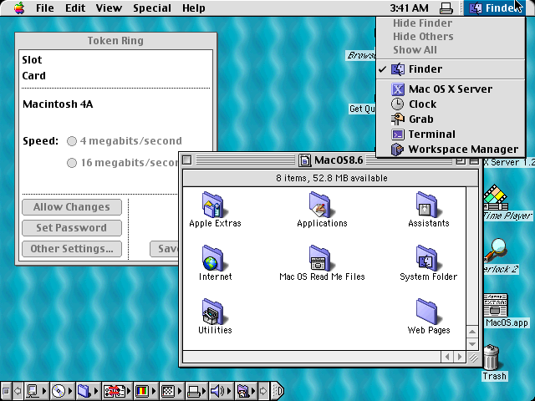Image resolution: width=535 pixels, height=401 pixels.
Task: Choose the 16 megabits/second speed option
Action: click(72, 163)
